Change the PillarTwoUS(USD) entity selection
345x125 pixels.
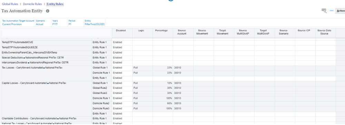point(95,25)
